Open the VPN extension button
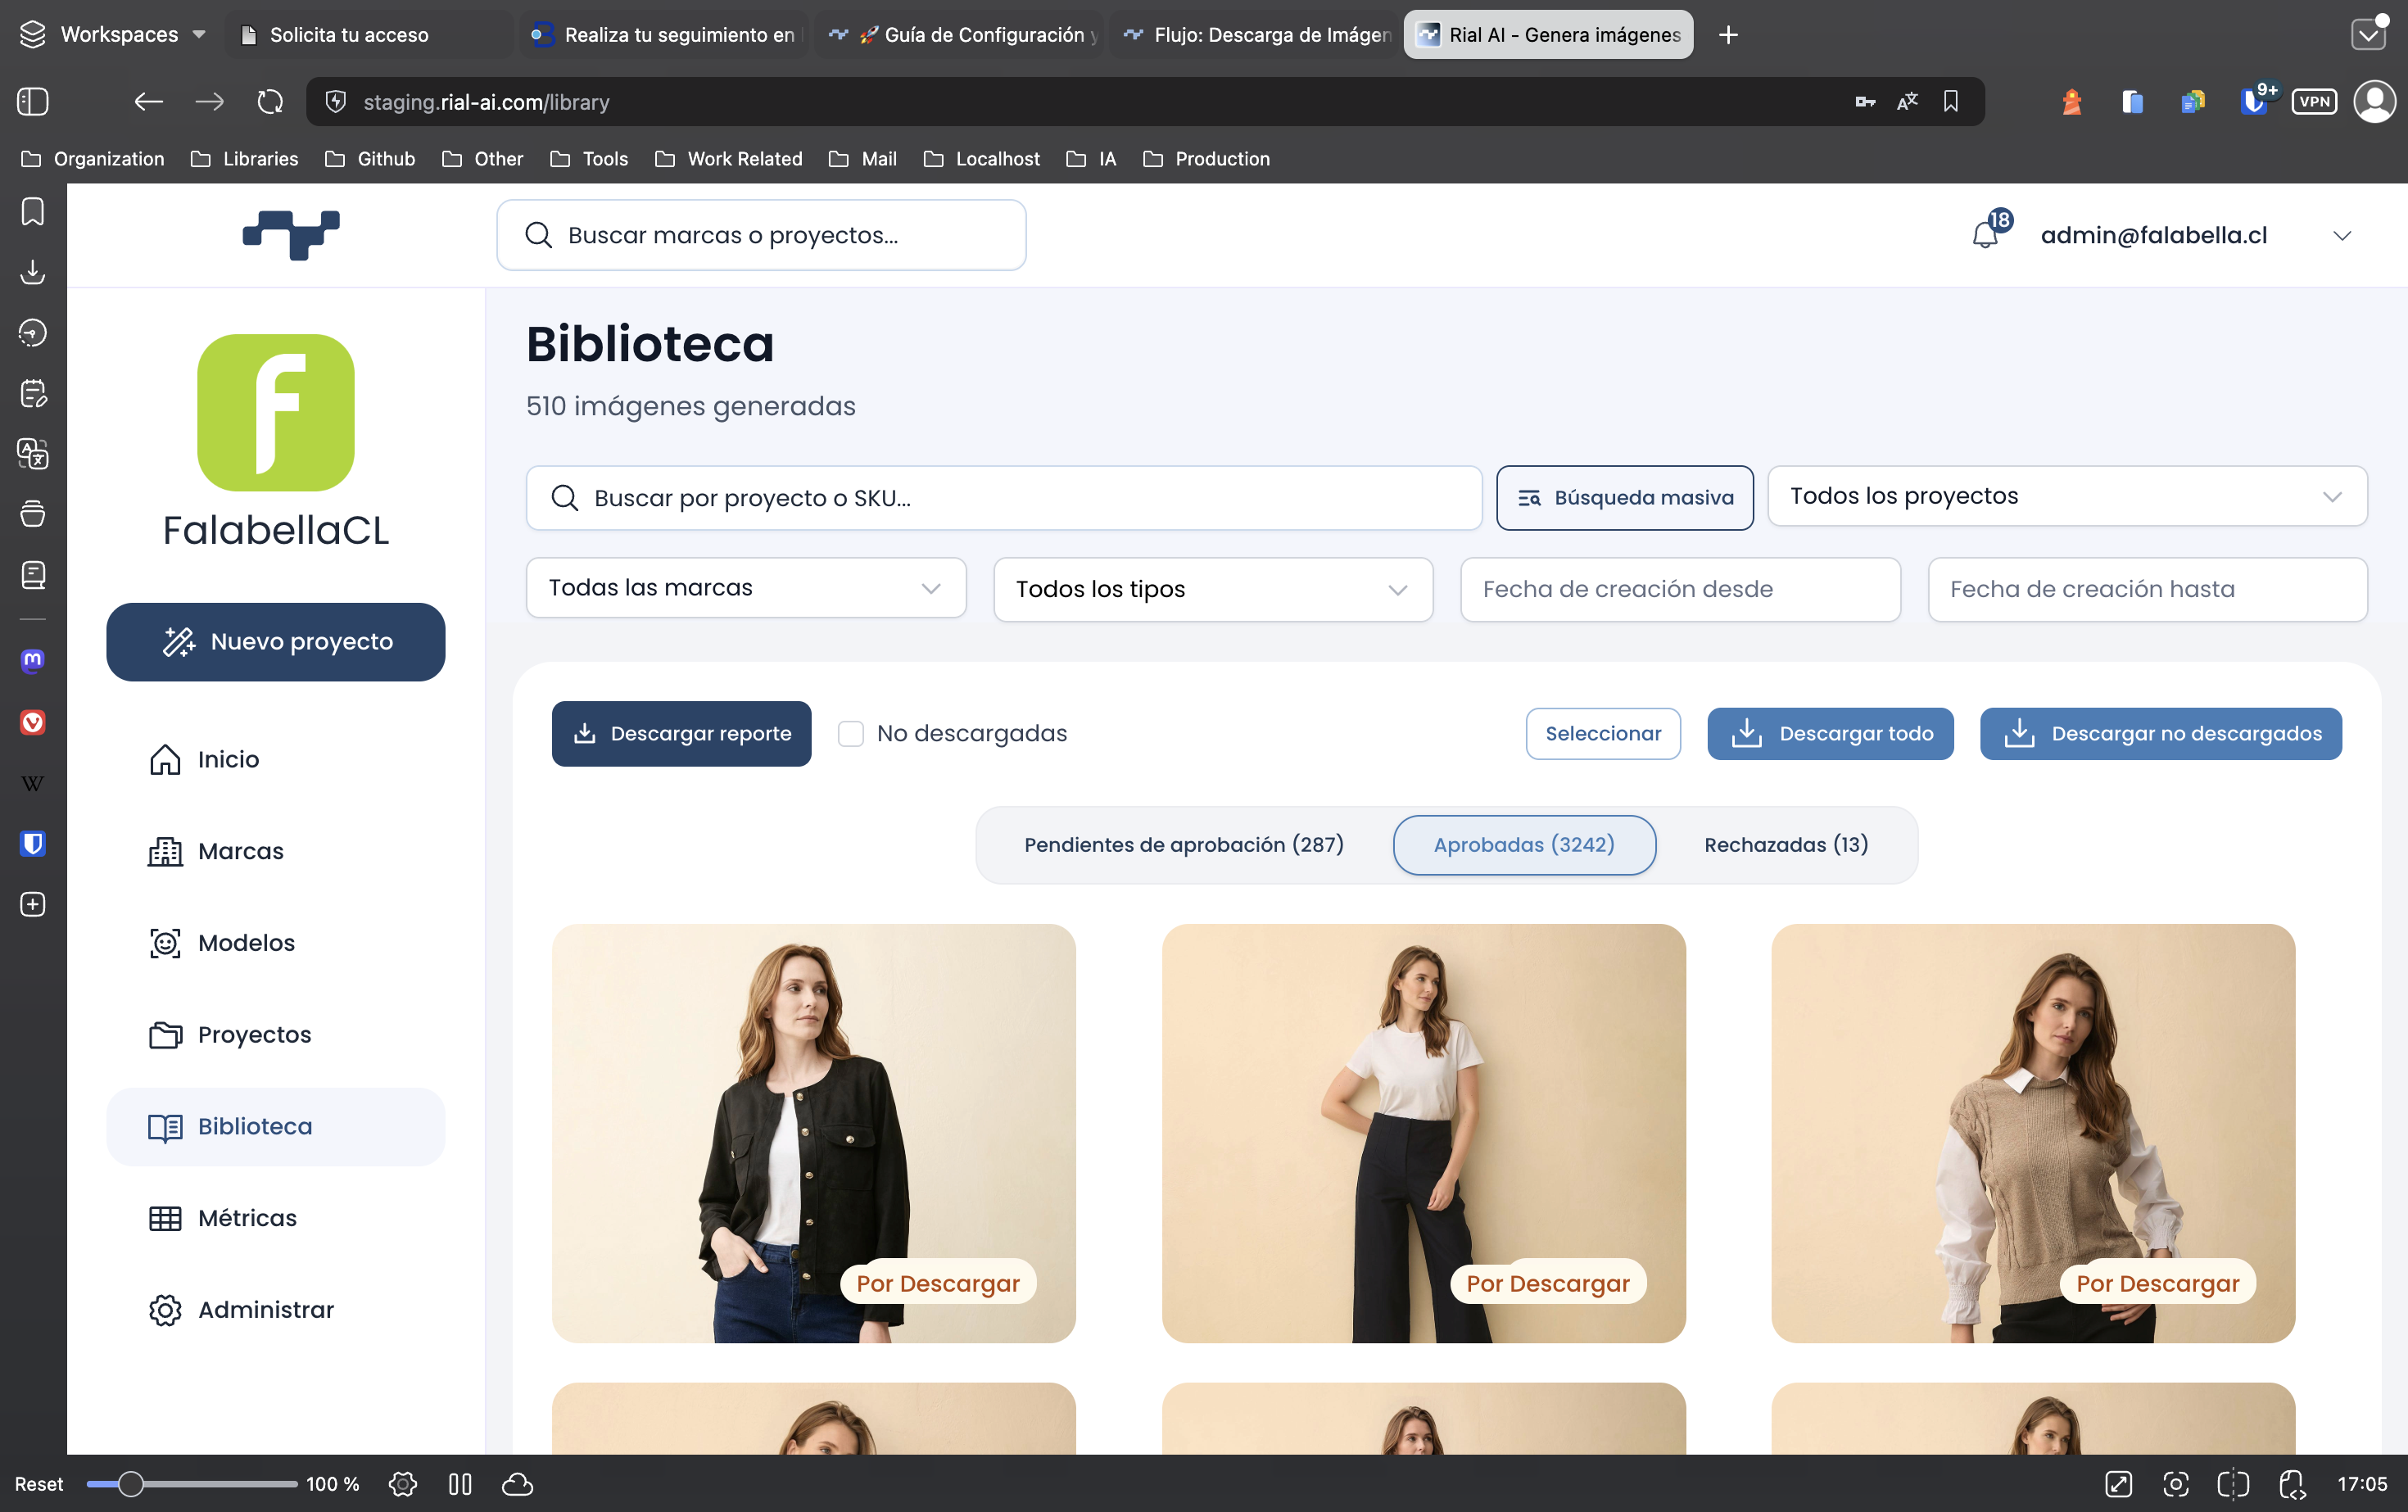The image size is (2408, 1512). pyautogui.click(x=2314, y=101)
